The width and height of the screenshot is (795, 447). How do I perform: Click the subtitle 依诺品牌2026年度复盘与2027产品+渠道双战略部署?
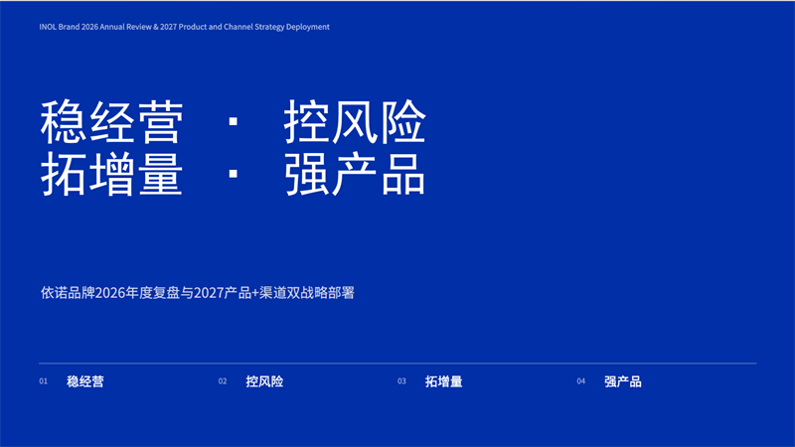pos(197,293)
